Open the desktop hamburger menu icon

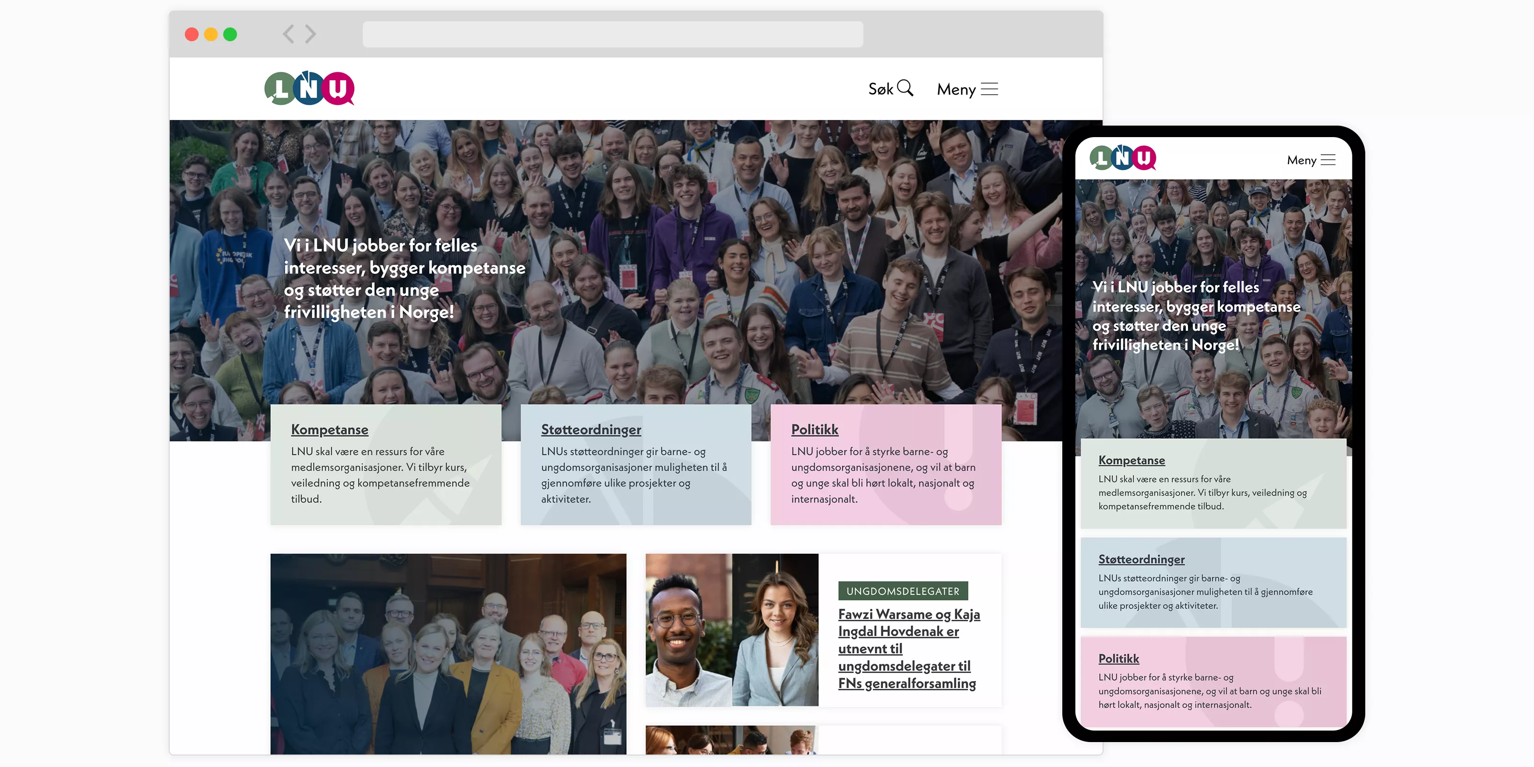[x=989, y=89]
